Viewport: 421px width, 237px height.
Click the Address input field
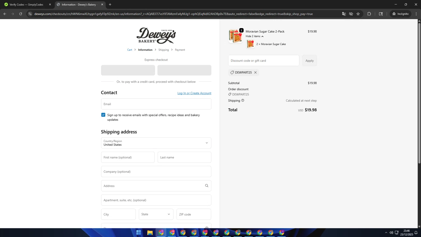(156, 186)
